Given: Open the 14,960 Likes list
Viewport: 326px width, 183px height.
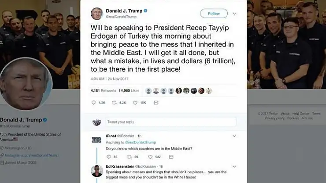Looking at the screenshot, I should (x=129, y=90).
